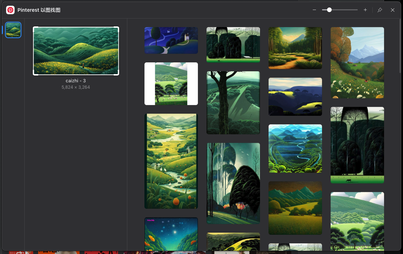Screen dimensions: 403x254
Task: Click the caizhi - 3 preview image
Action: tap(76, 51)
